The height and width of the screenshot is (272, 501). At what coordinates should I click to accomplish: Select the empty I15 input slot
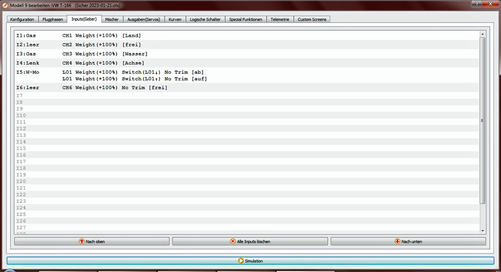(x=247, y=148)
